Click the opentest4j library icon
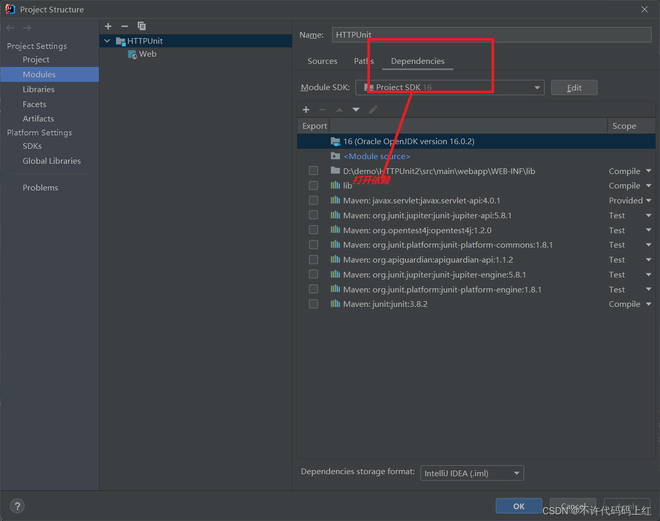Viewport: 660px width, 521px height. tap(335, 230)
